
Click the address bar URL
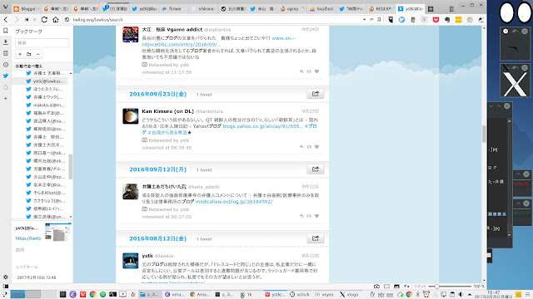tap(98, 20)
